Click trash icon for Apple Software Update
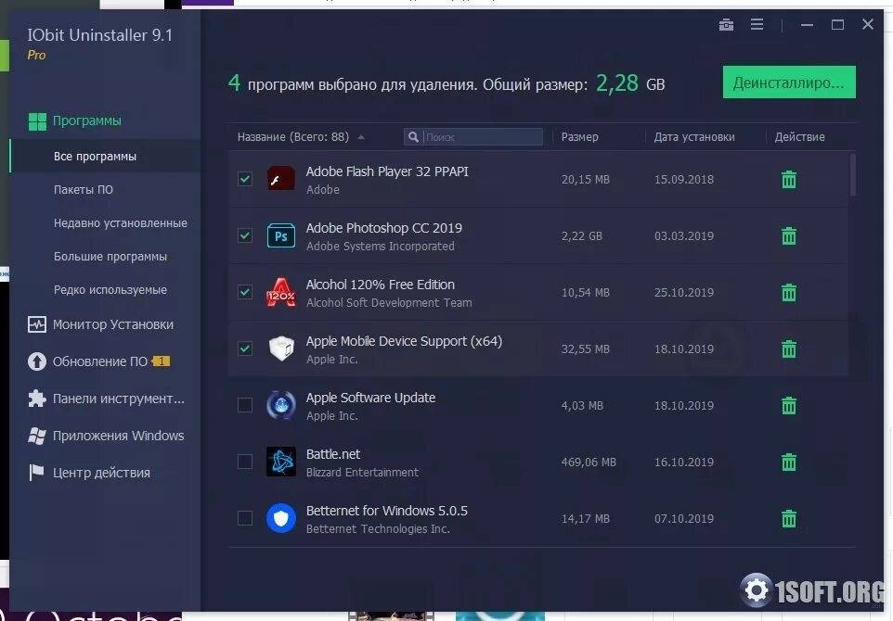893x621 pixels. pos(789,405)
